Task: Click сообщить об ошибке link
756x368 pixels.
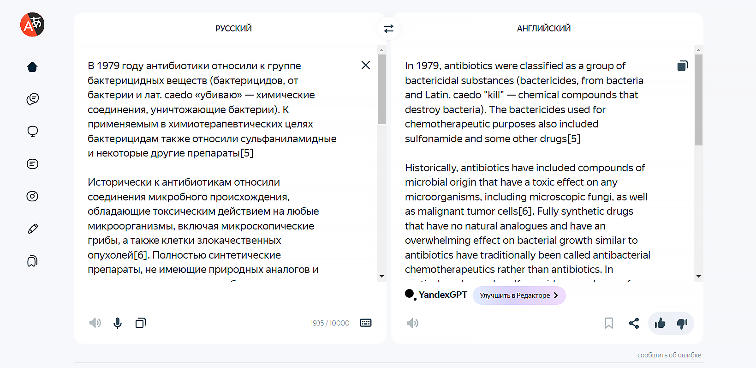Action: coord(669,355)
